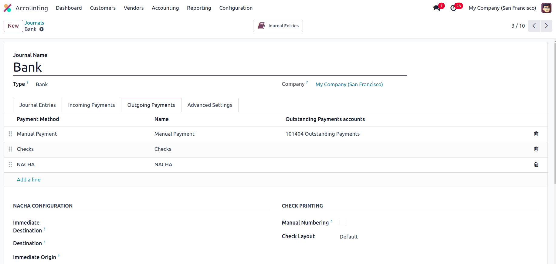This screenshot has height=264, width=556.
Task: Delete the Manual Payment line
Action: [x=536, y=134]
